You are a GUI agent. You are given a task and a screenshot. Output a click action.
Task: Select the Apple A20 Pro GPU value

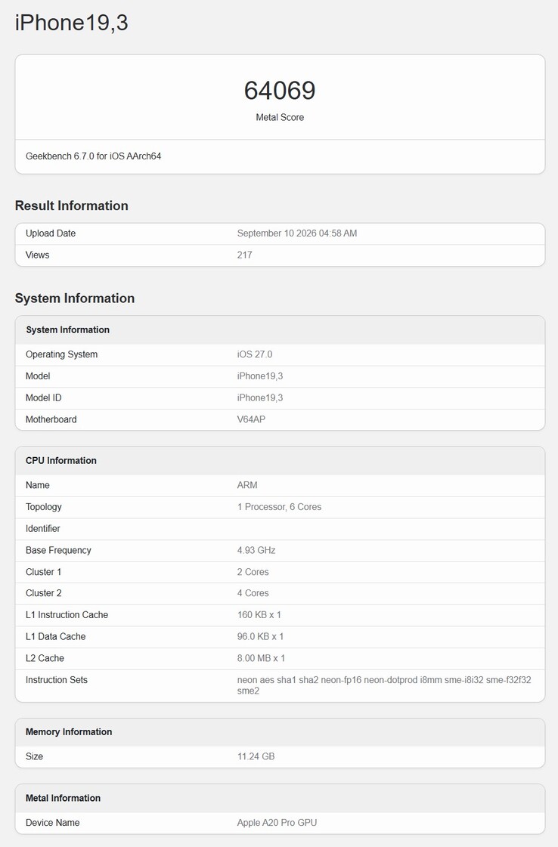(x=277, y=823)
